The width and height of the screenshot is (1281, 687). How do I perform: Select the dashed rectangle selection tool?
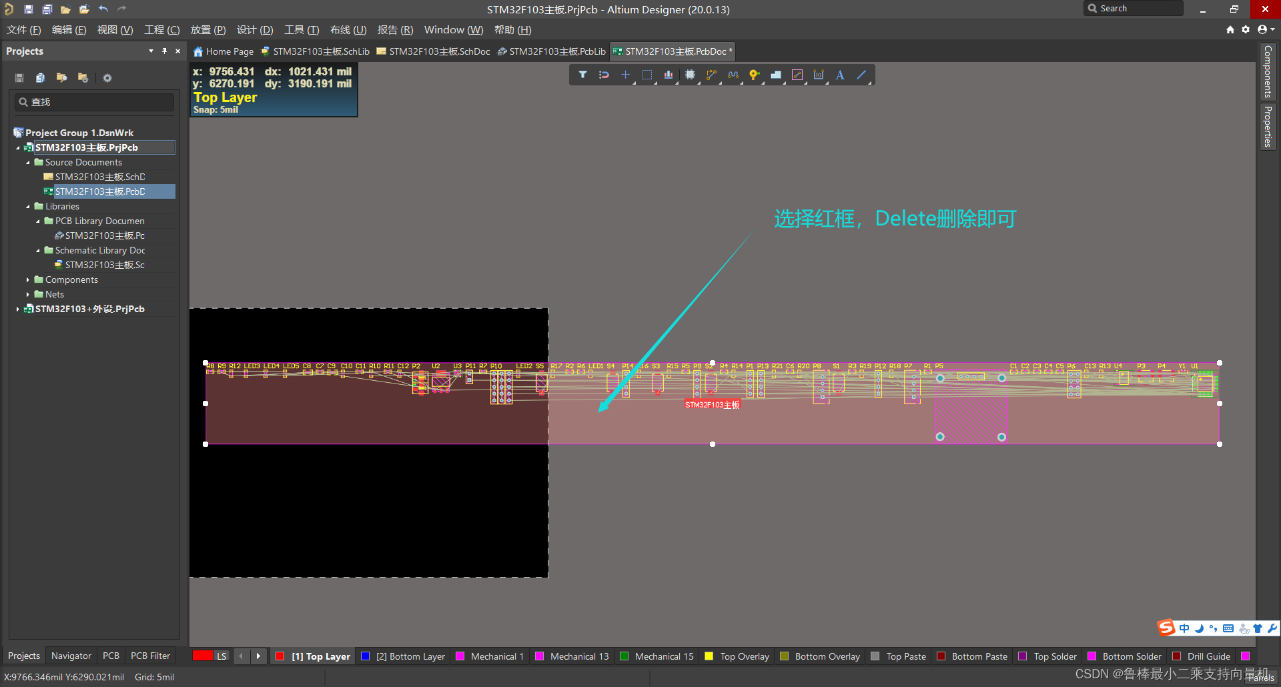click(647, 75)
